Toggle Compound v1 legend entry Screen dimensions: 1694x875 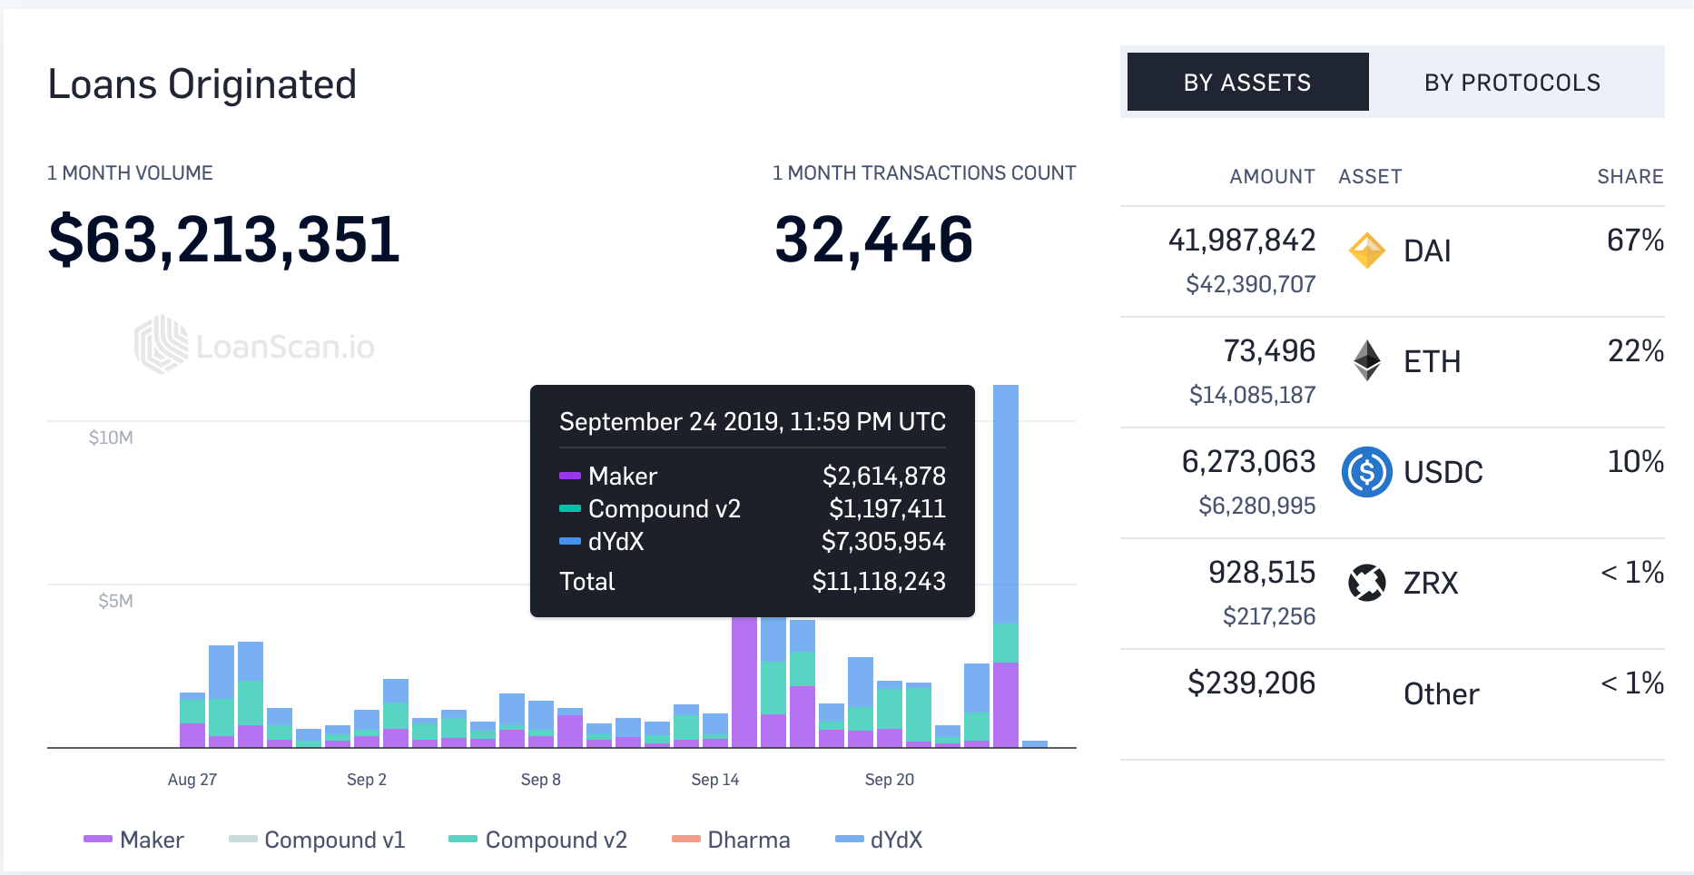point(317,840)
